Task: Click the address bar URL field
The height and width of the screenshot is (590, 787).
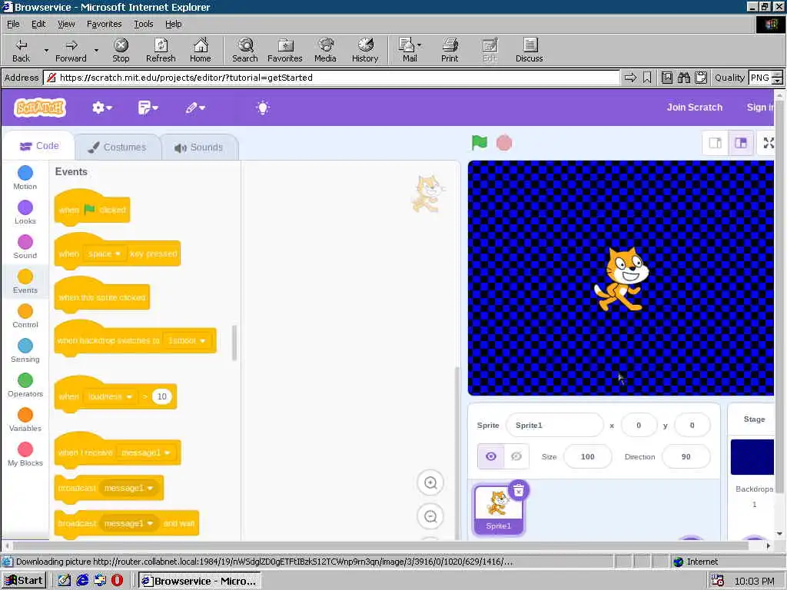Action: tap(331, 78)
